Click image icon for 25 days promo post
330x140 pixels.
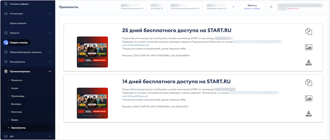coord(308,47)
